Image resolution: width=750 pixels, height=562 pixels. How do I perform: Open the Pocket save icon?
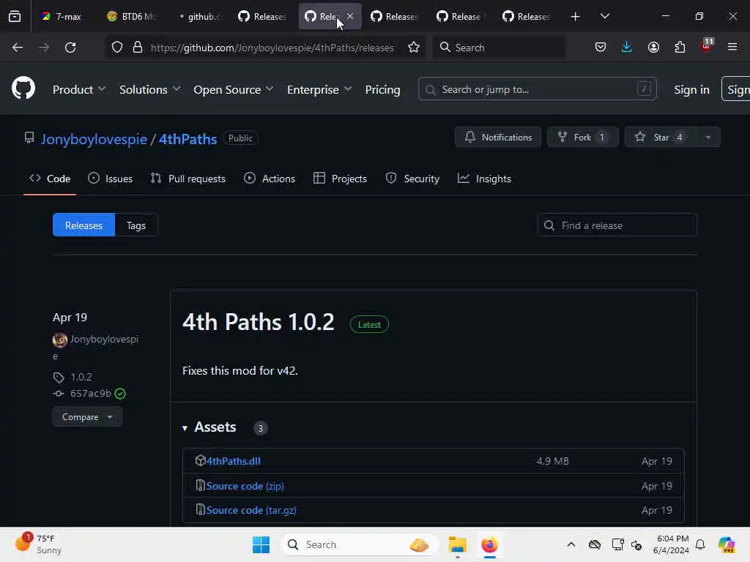tap(601, 48)
